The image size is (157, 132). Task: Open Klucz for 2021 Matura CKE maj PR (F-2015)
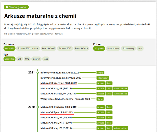coord(109,88)
